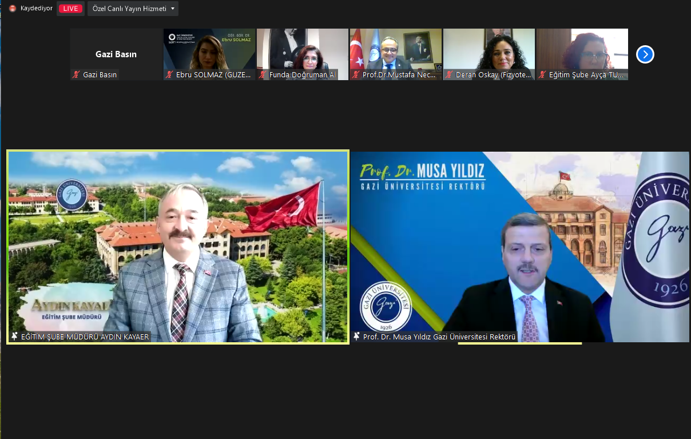Select the Gazi Basın participant tile
The height and width of the screenshot is (439, 691).
pos(116,54)
